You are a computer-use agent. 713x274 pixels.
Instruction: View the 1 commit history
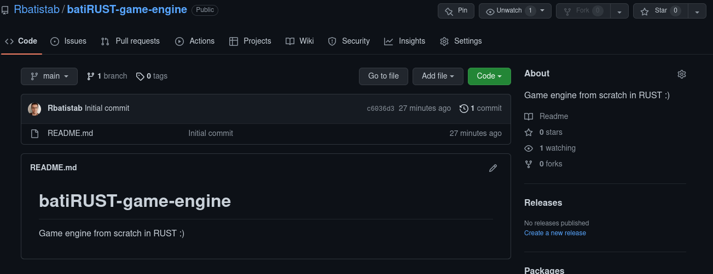point(480,108)
